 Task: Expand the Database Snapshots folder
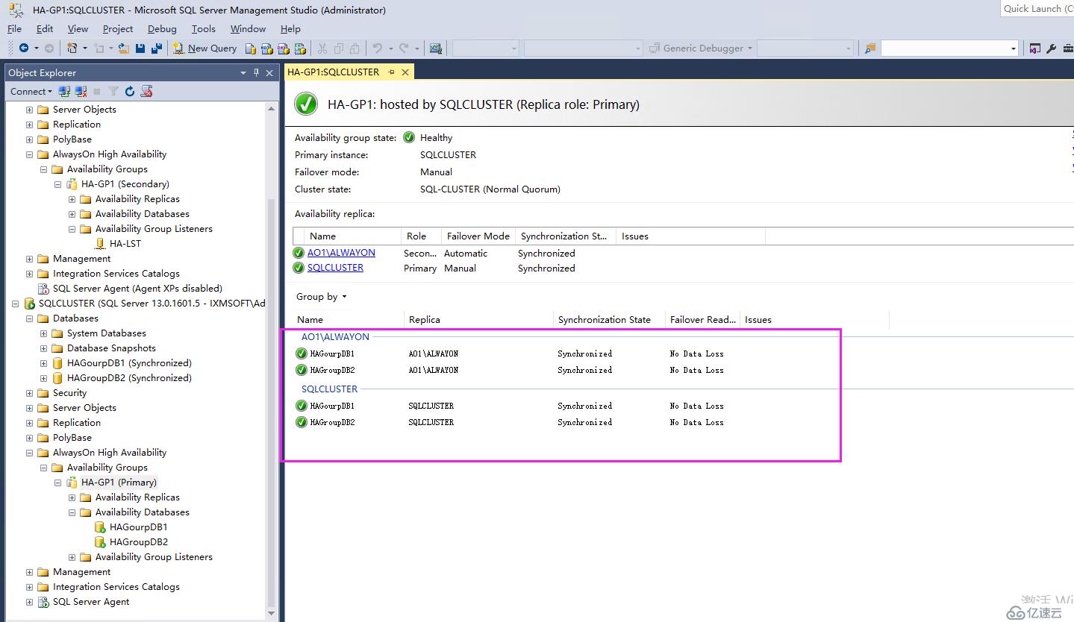tap(44, 348)
